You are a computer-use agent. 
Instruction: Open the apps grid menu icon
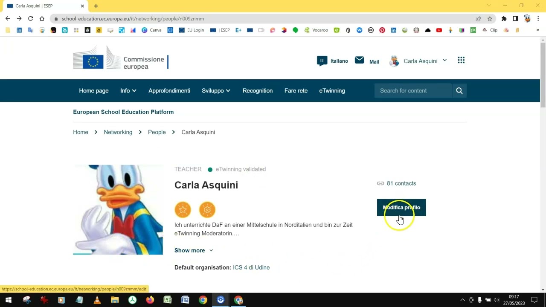461,60
